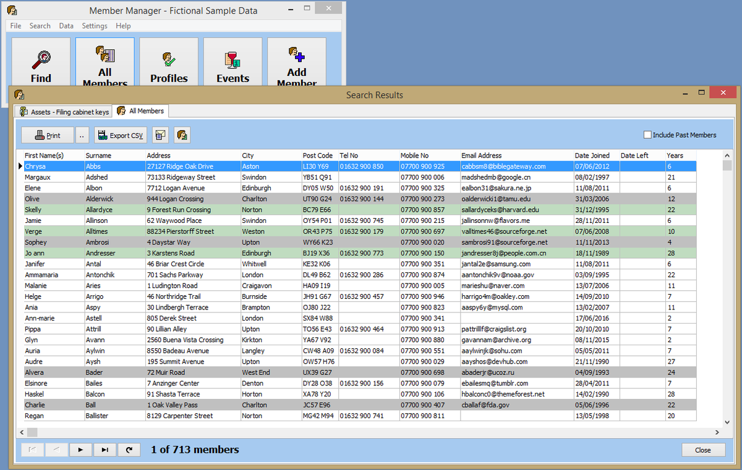Click address '8129 Carpenter Street'
Screen dimensions: 742x470
pos(179,416)
